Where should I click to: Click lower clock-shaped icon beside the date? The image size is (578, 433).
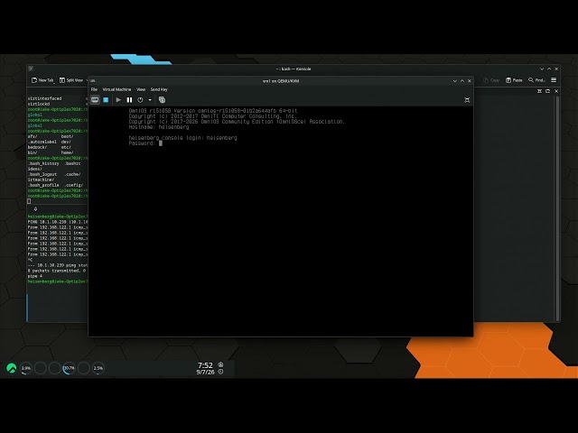tap(220, 372)
